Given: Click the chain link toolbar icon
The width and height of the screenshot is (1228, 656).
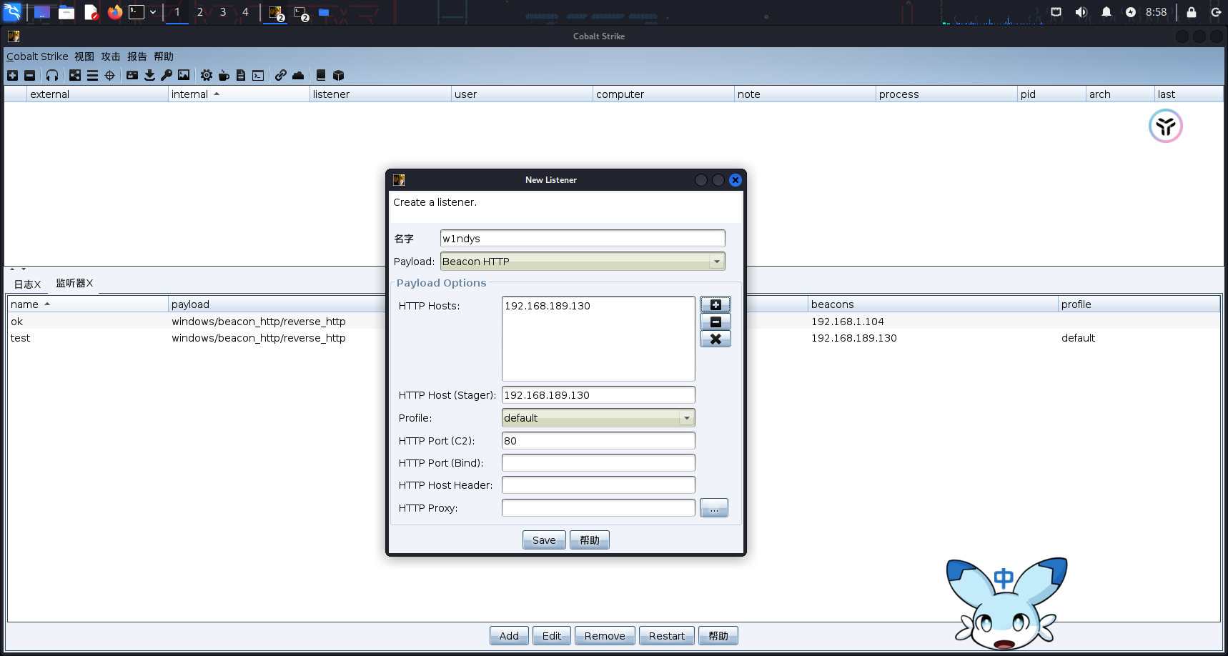Looking at the screenshot, I should pos(281,75).
